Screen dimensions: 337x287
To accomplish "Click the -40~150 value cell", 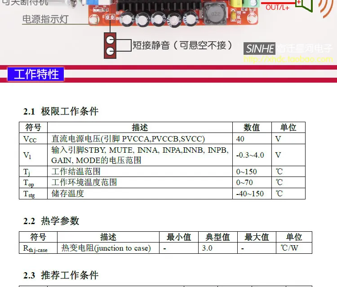I will (252, 194).
